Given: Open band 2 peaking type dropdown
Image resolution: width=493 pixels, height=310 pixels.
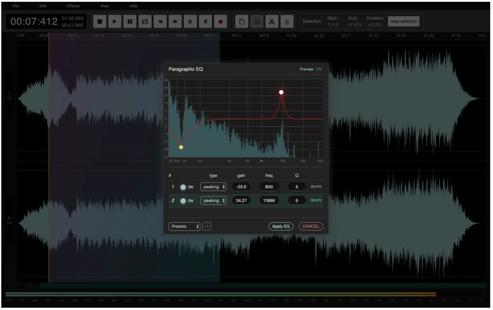Looking at the screenshot, I should (x=213, y=201).
